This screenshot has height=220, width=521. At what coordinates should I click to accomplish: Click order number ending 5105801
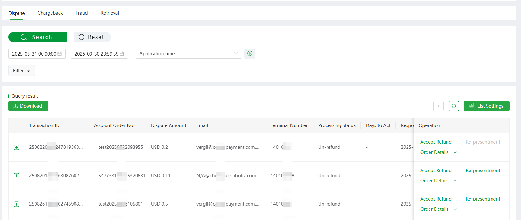point(121,204)
